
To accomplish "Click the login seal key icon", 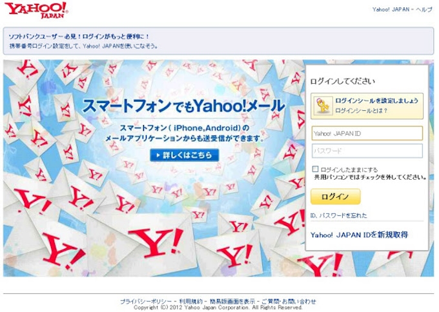I will tap(323, 106).
